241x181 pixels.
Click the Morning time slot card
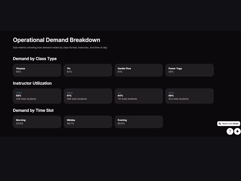coord(37,122)
